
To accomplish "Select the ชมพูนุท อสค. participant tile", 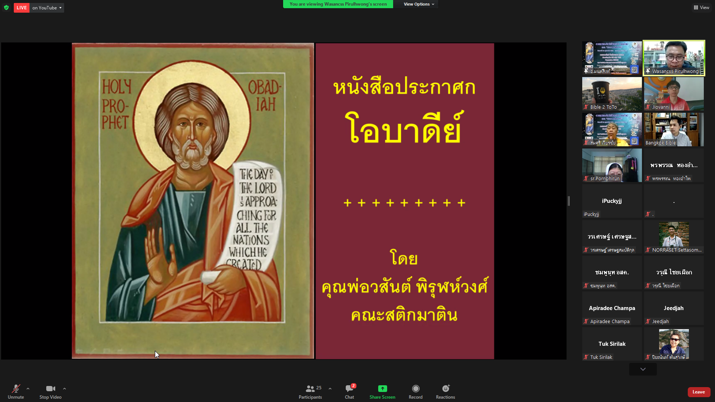I will click(x=612, y=272).
